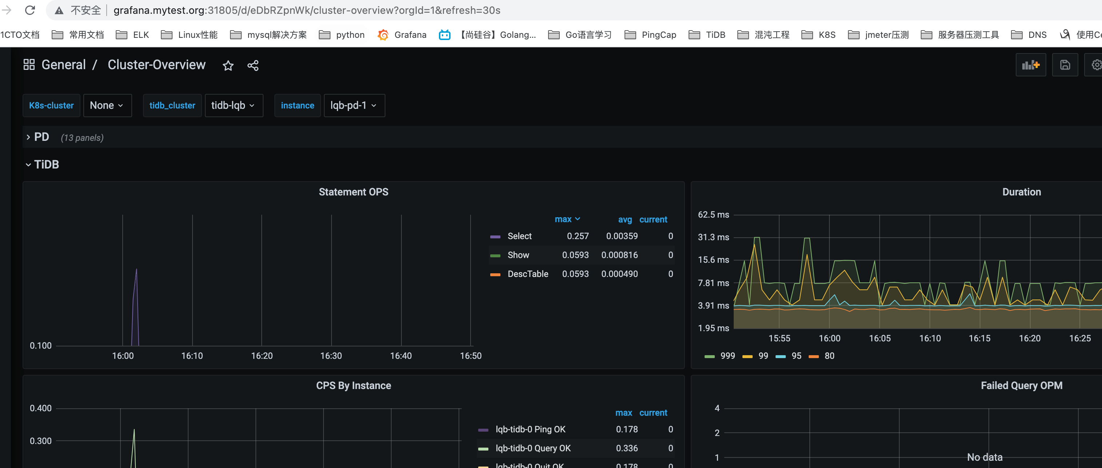This screenshot has height=468, width=1102.
Task: Open dashboard settings gear
Action: point(1096,65)
